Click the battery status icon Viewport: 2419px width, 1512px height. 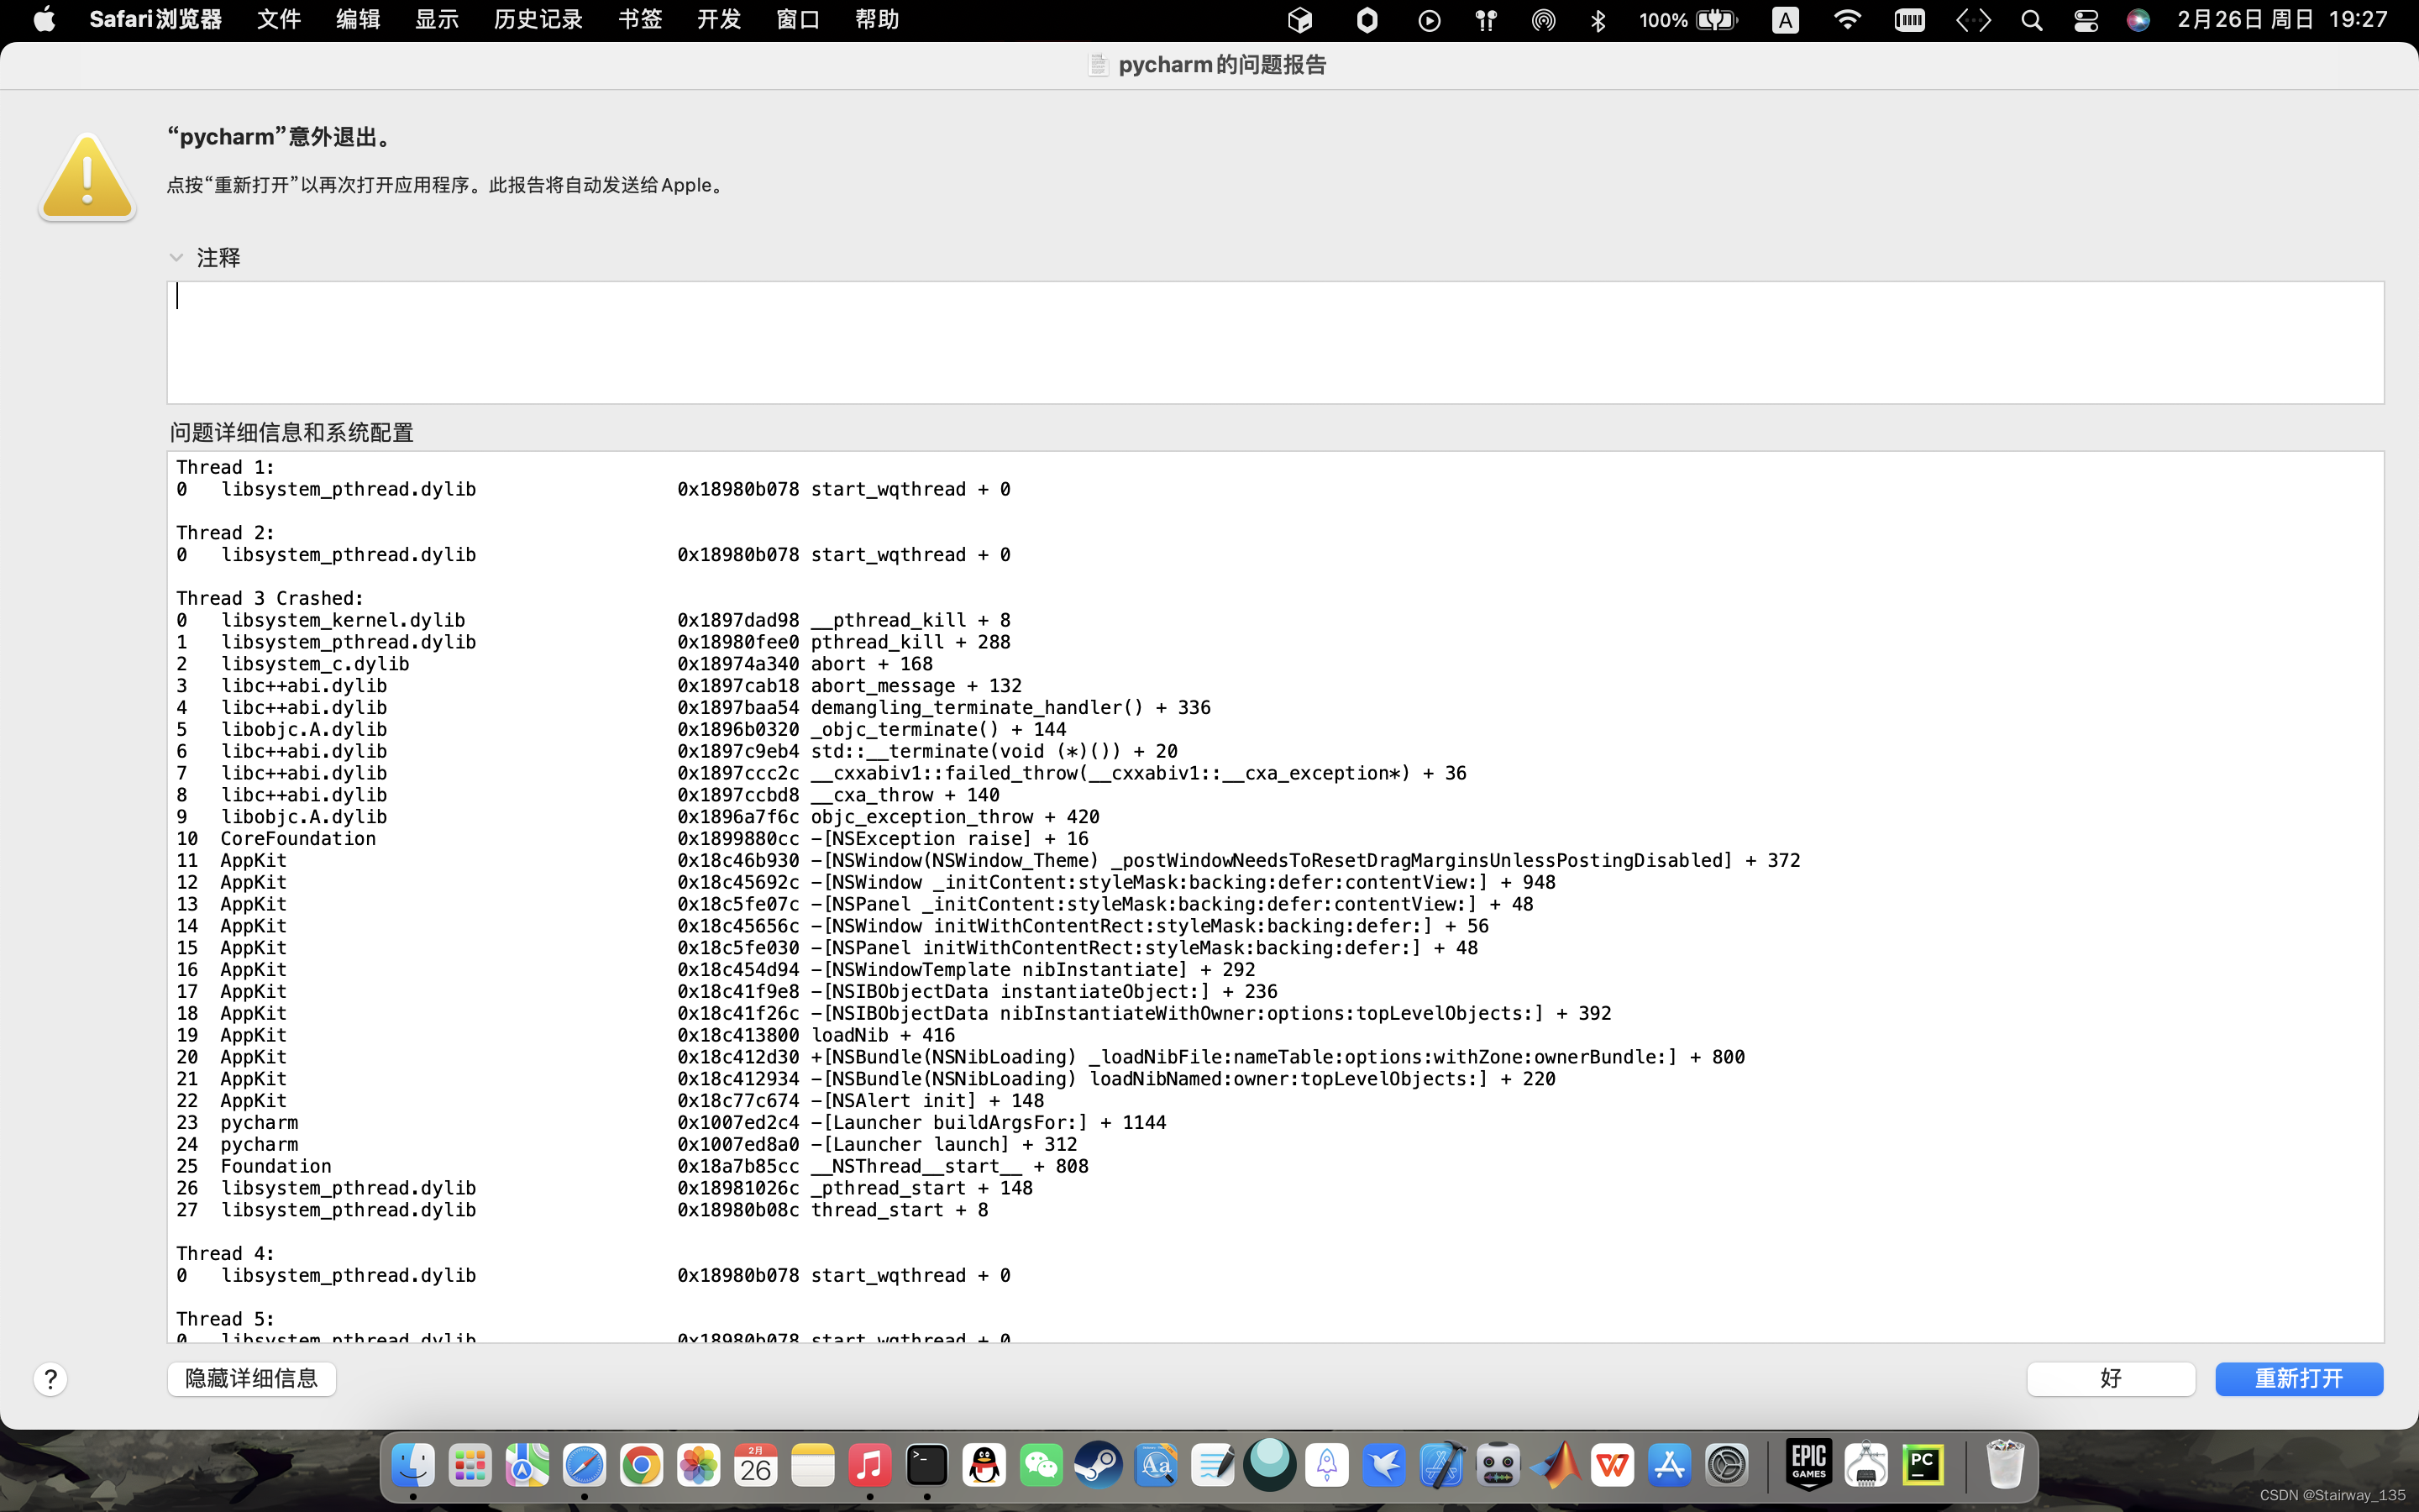click(1718, 20)
